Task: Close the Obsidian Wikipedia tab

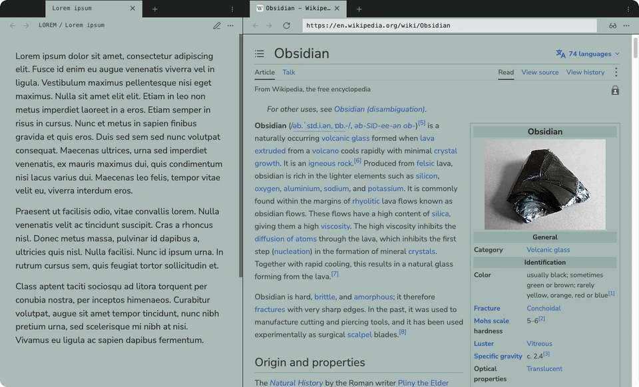Action: pyautogui.click(x=337, y=8)
